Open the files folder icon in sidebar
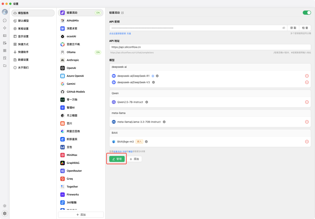This screenshot has width=315, height=219. [x=5, y=66]
